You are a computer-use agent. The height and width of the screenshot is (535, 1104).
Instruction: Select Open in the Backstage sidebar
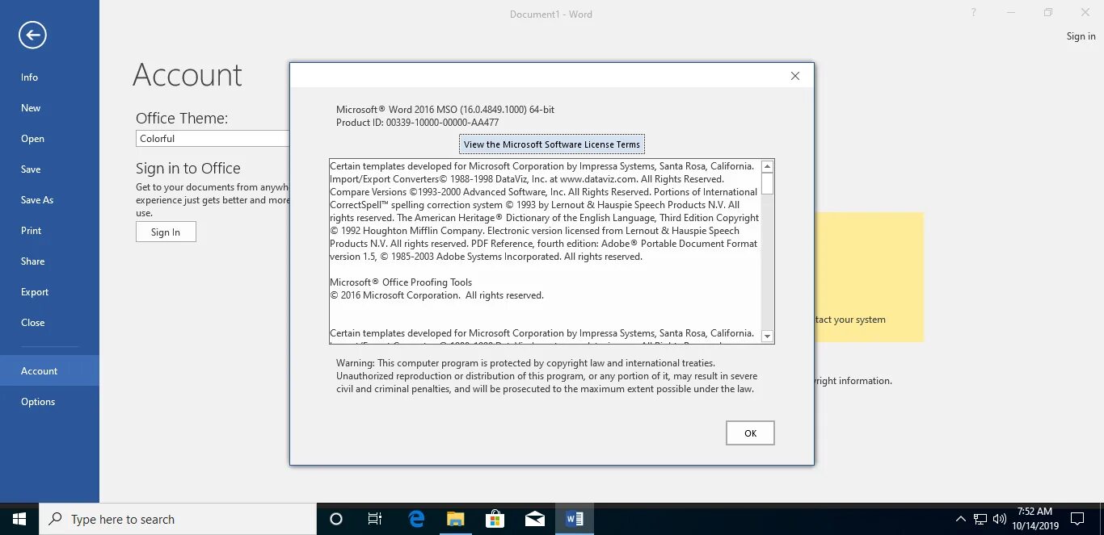pyautogui.click(x=49, y=139)
